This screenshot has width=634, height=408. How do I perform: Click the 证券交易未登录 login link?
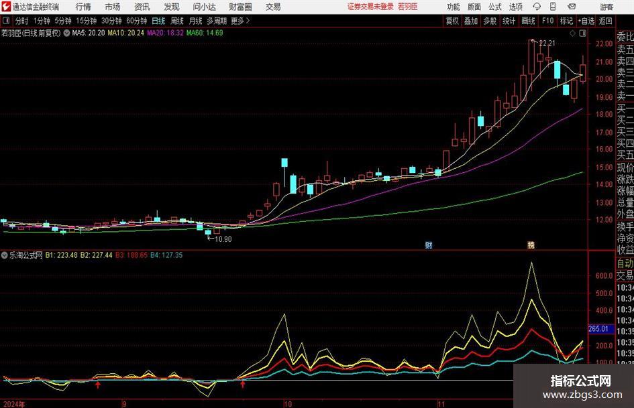[x=370, y=7]
